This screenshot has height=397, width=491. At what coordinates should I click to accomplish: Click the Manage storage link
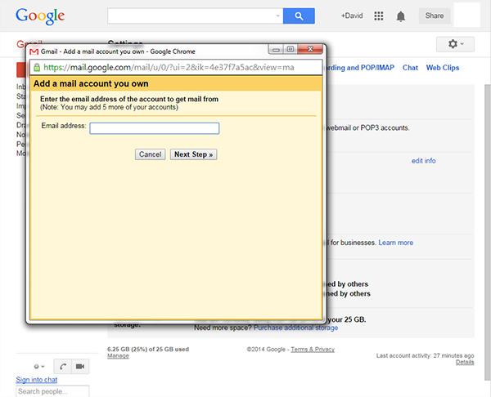point(118,355)
